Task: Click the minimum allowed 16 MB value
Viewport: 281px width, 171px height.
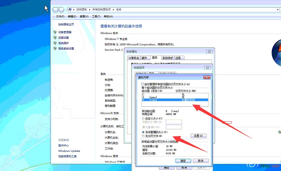Action: click(x=169, y=146)
